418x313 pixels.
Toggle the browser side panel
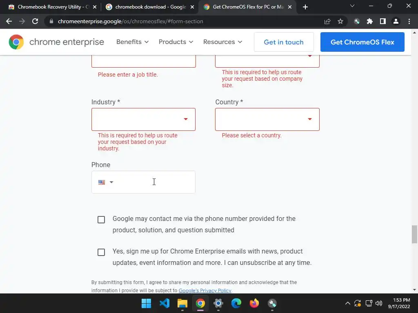pos(383,21)
